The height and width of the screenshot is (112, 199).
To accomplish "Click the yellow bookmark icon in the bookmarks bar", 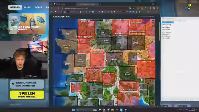I will point(80,12).
